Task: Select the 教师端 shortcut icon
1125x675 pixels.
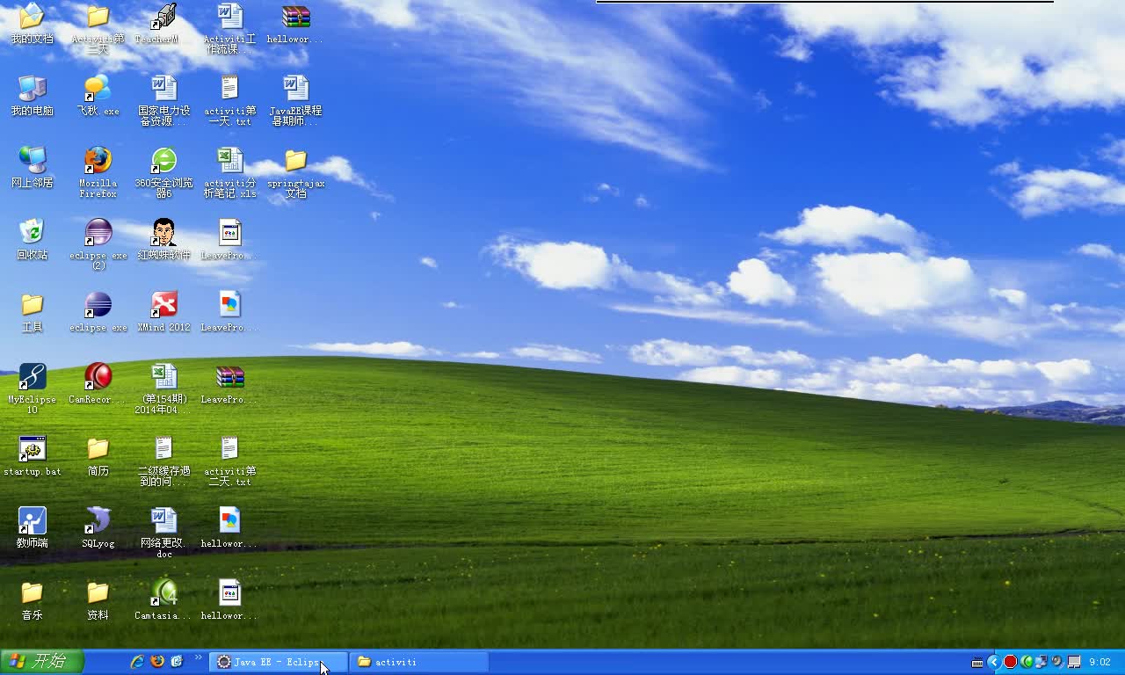Action: pyautogui.click(x=32, y=528)
